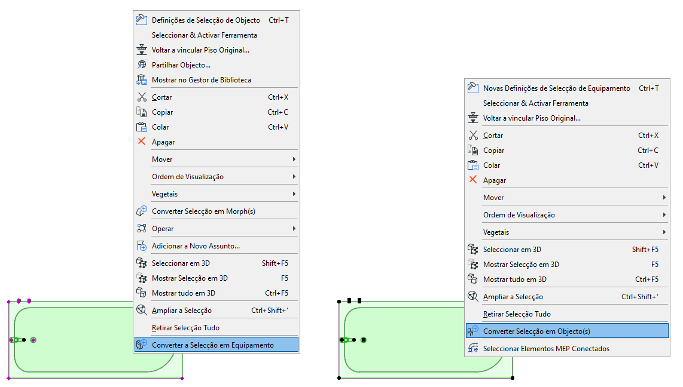Image resolution: width=683 pixels, height=387 pixels.
Task: Click the red X Apagar icon in right menu
Action: 473,180
